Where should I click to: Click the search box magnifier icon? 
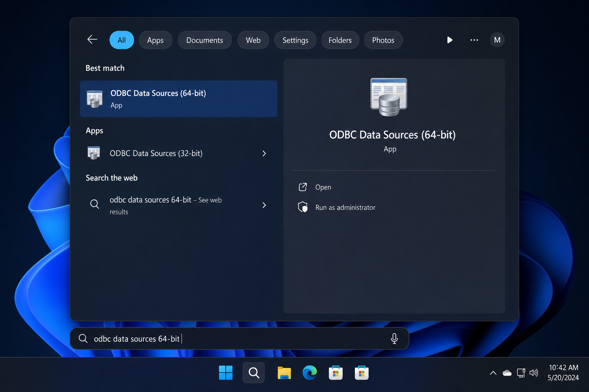pos(83,338)
